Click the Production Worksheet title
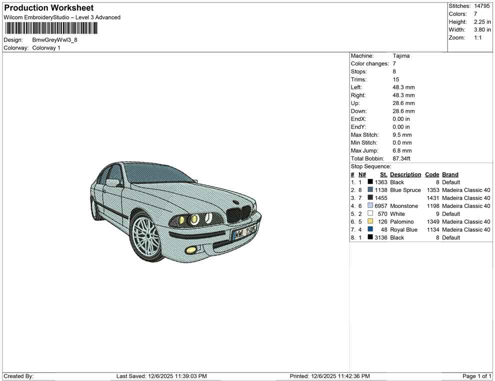 [x=48, y=8]
